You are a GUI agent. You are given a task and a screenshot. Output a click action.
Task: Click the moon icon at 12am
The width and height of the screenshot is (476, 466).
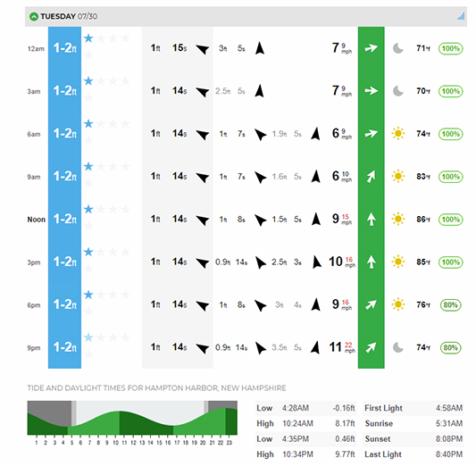398,48
